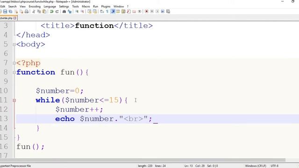Open the View menu
299x168 pixels.
click(x=22, y=7)
